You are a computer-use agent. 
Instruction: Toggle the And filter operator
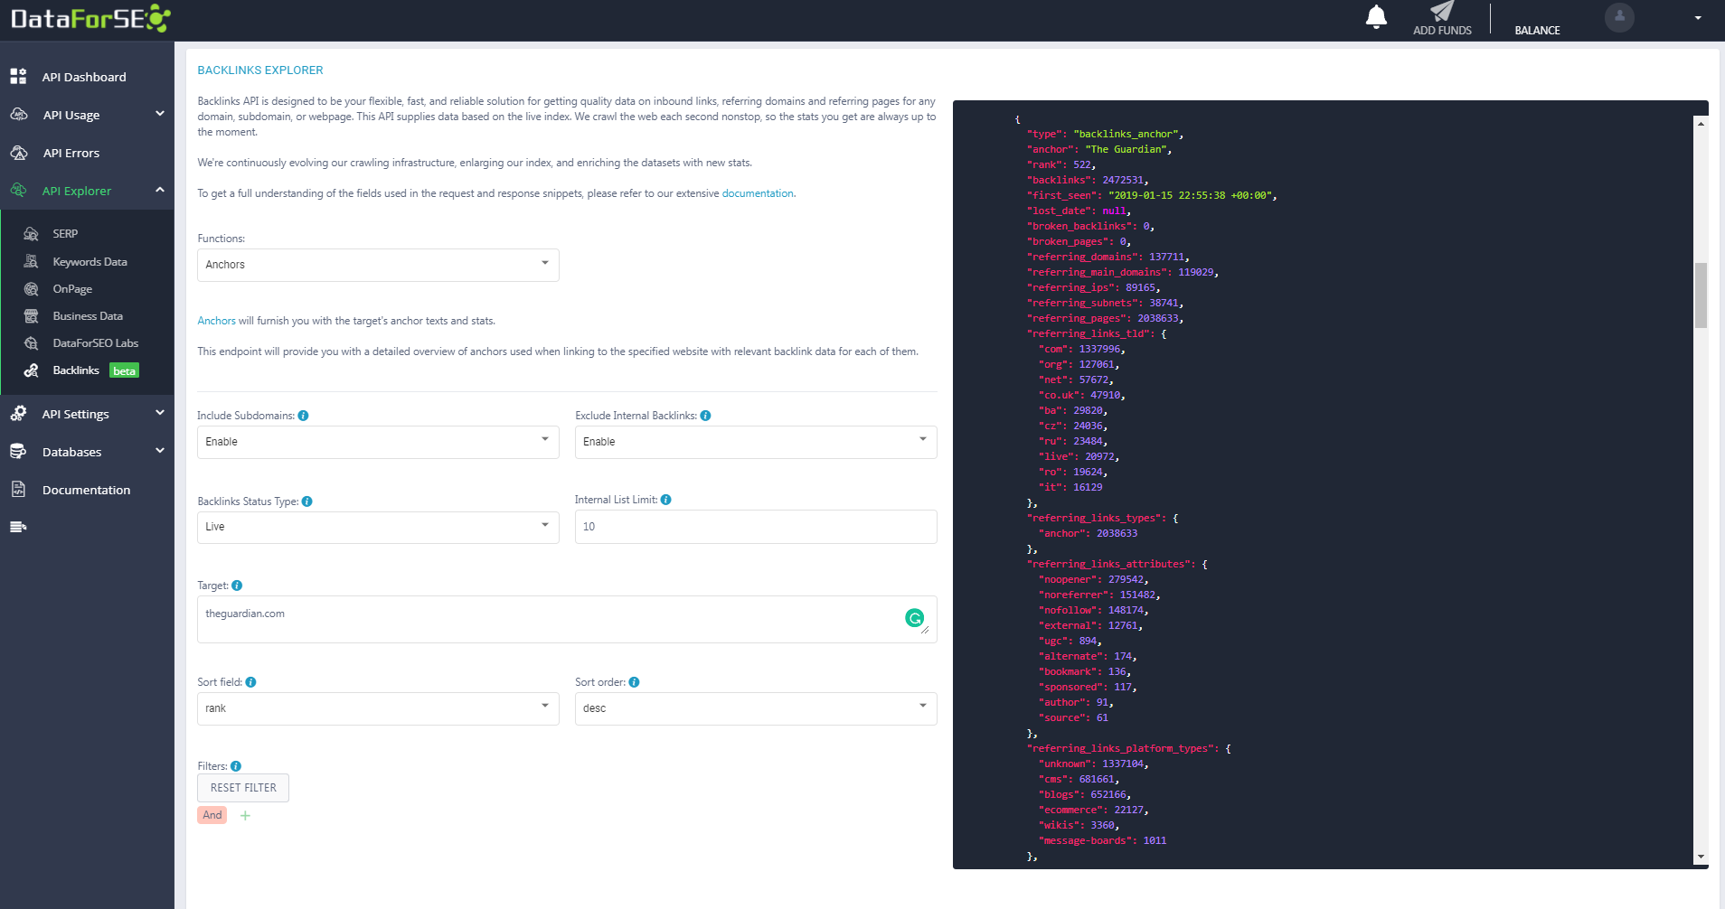(212, 815)
